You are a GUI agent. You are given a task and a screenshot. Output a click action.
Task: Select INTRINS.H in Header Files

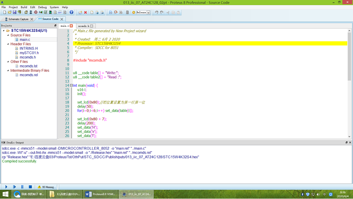pos(28,48)
